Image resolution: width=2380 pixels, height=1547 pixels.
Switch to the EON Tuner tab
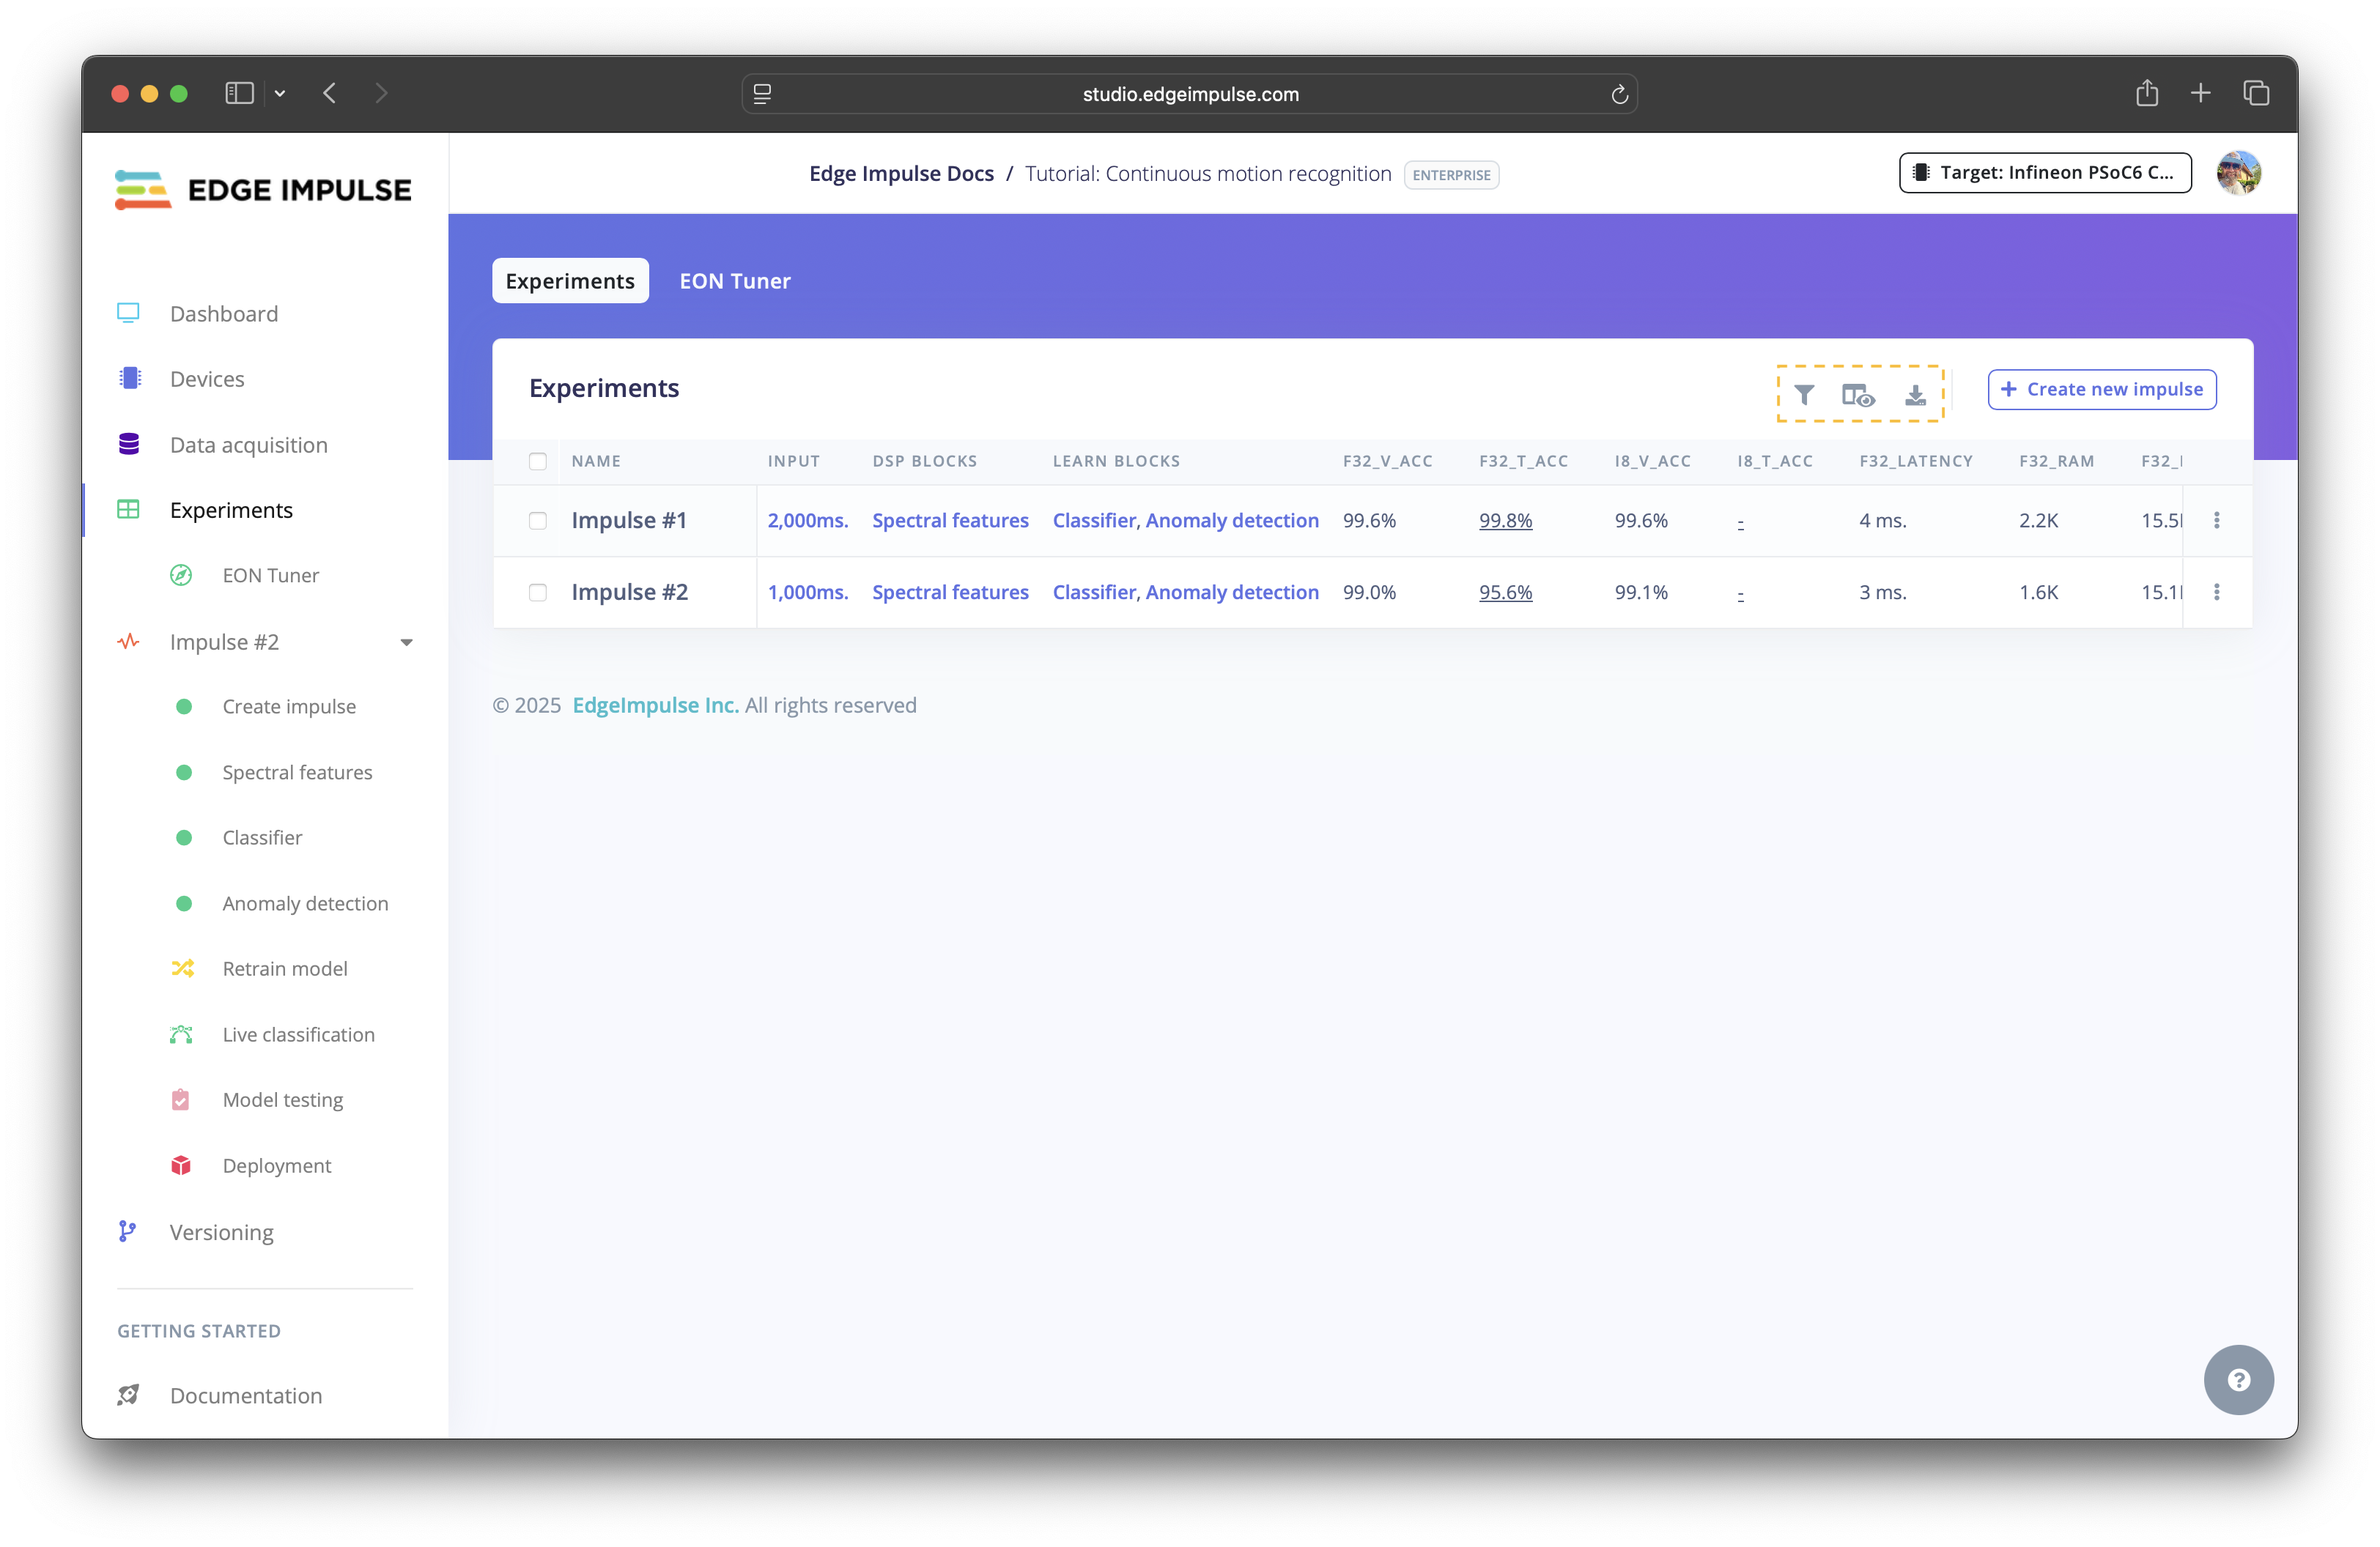735,281
